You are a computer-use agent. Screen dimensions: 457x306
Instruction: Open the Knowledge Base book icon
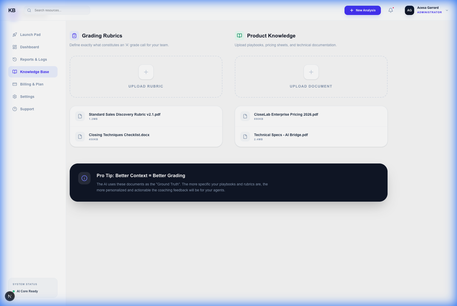click(15, 72)
